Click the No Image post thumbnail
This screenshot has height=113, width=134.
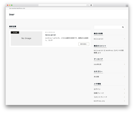click(x=27, y=38)
